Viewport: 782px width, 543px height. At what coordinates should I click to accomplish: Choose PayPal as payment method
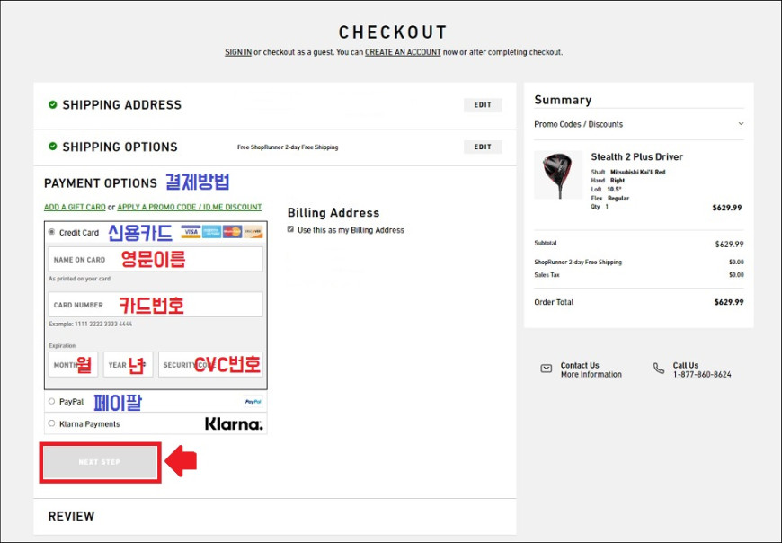click(51, 401)
